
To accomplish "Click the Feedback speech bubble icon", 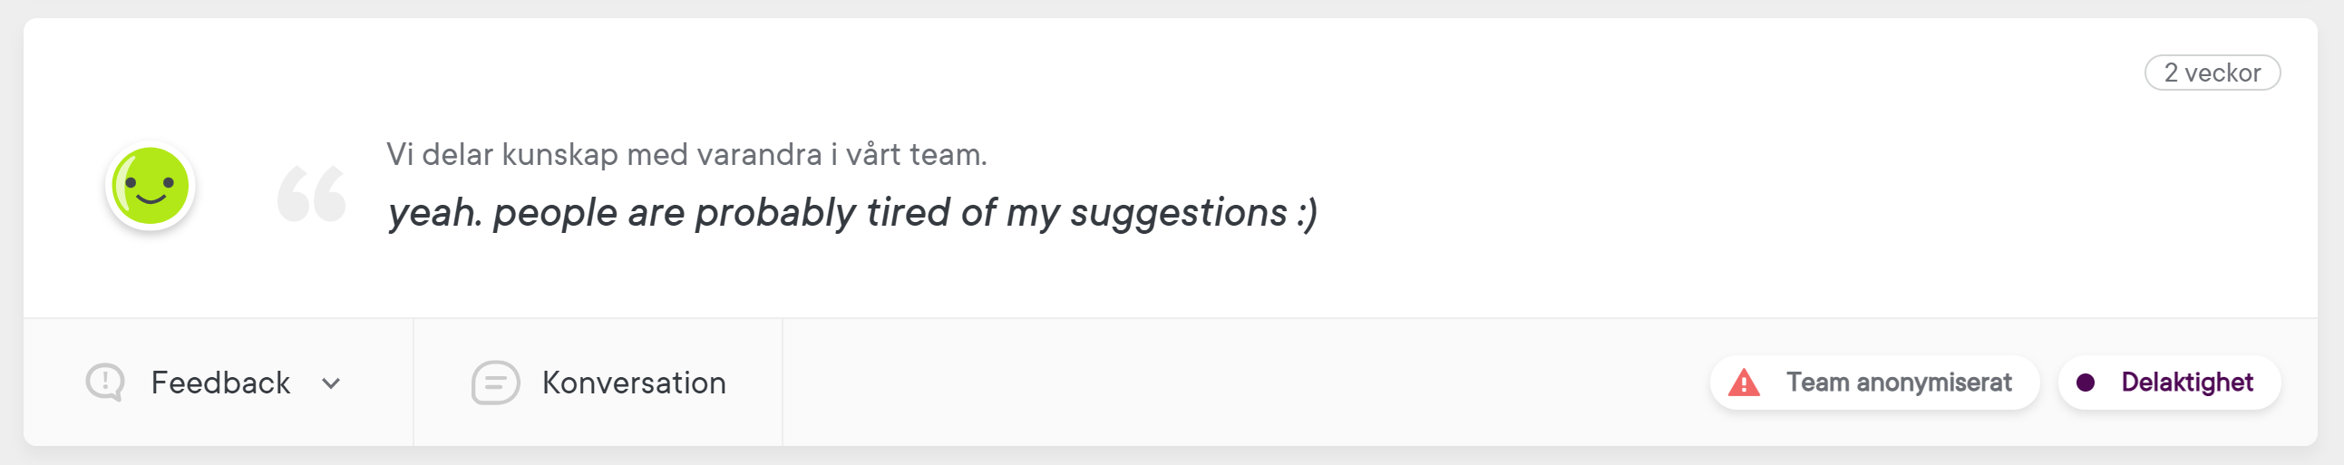I will click(105, 383).
